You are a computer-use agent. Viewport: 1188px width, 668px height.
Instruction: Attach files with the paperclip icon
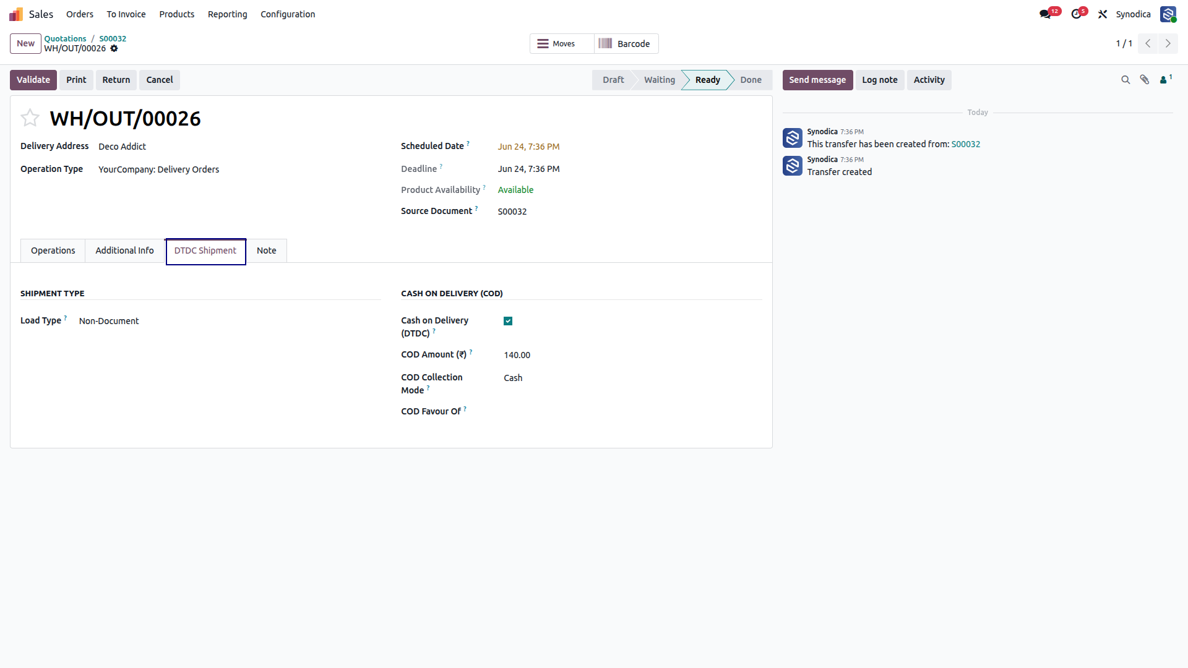1145,80
